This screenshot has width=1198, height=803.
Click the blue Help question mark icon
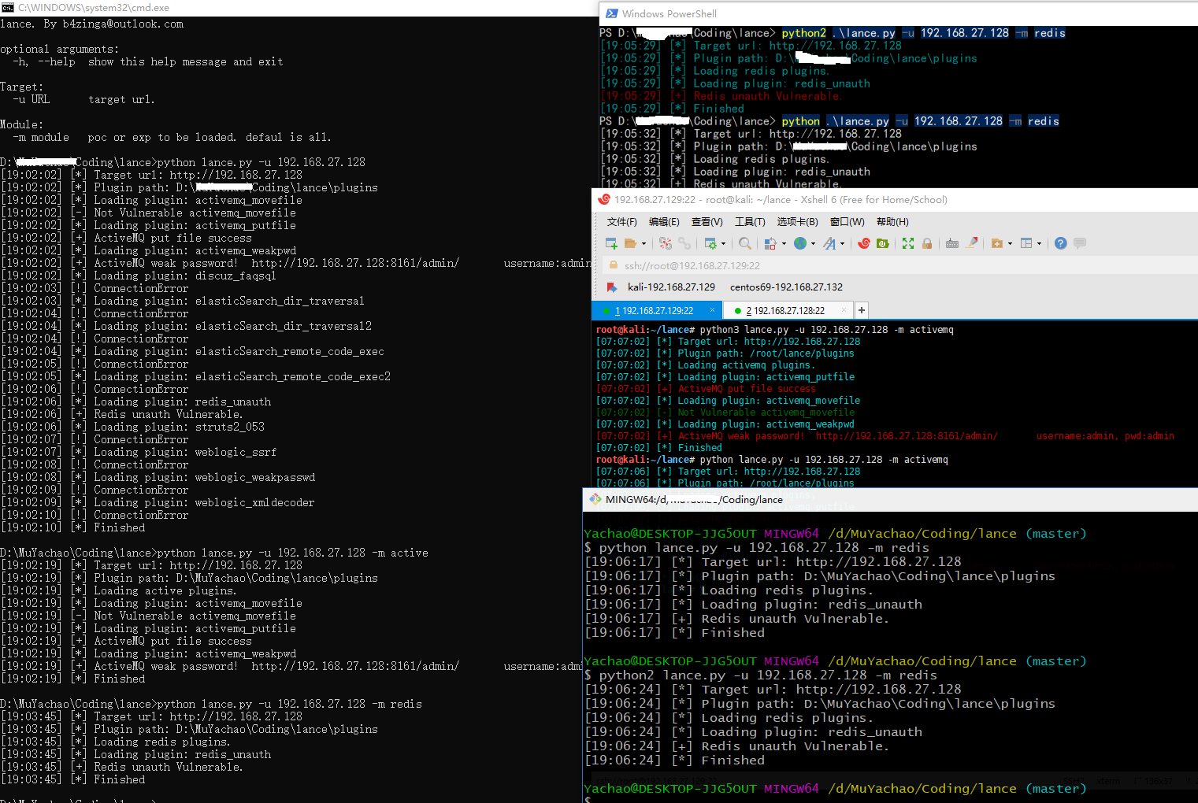(1061, 243)
